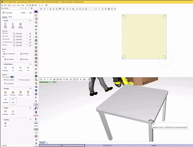Image resolution: width=193 pixels, height=147 pixels.
Task: Open the Tile Fabric Undecided dropdown
Action: (x=20, y=34)
